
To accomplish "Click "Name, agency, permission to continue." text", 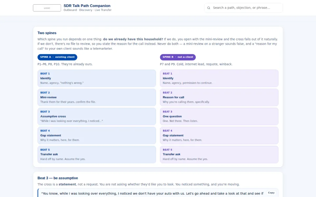I will tap(187, 83).
